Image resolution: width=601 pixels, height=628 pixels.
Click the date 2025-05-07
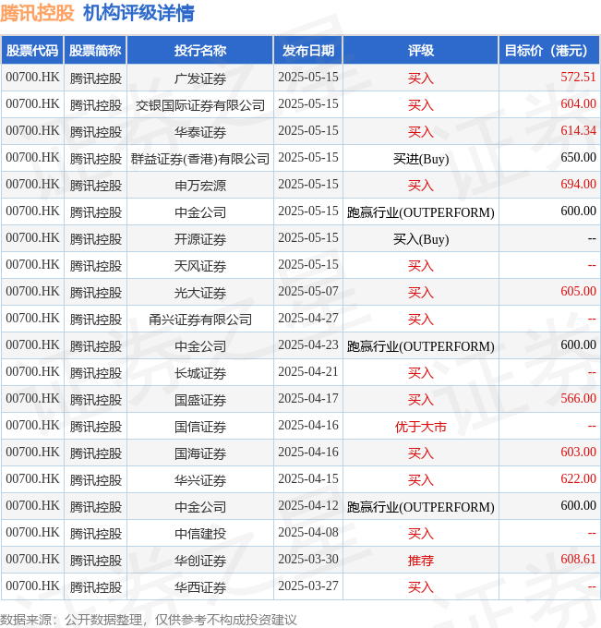308,291
